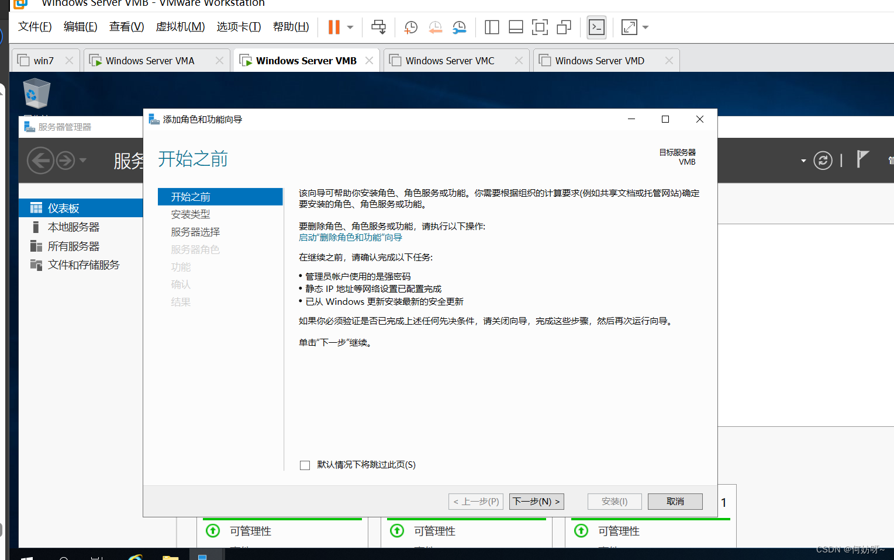This screenshot has width=894, height=560.
Task: Click the 下一步(N) button
Action: pos(536,502)
